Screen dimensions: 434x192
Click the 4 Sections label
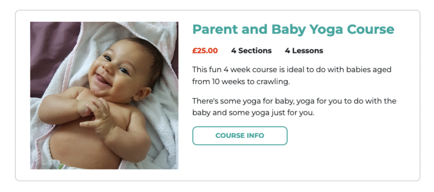(251, 51)
